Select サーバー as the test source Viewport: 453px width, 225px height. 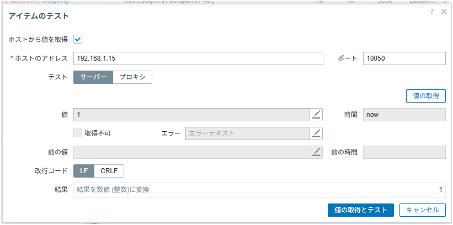click(x=93, y=77)
